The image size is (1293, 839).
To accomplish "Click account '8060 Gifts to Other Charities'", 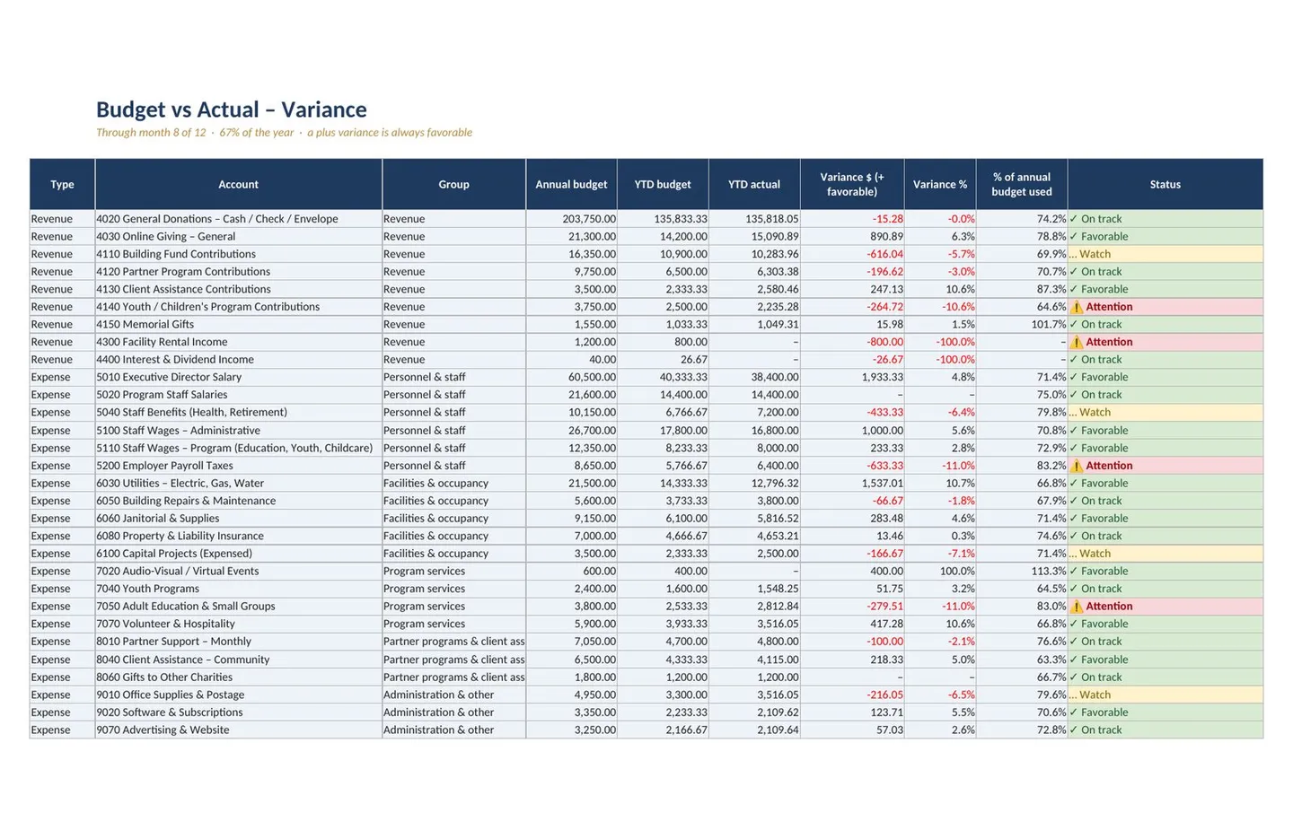I will pos(238,677).
